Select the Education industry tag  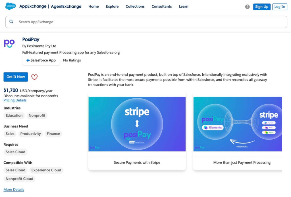coord(14,115)
